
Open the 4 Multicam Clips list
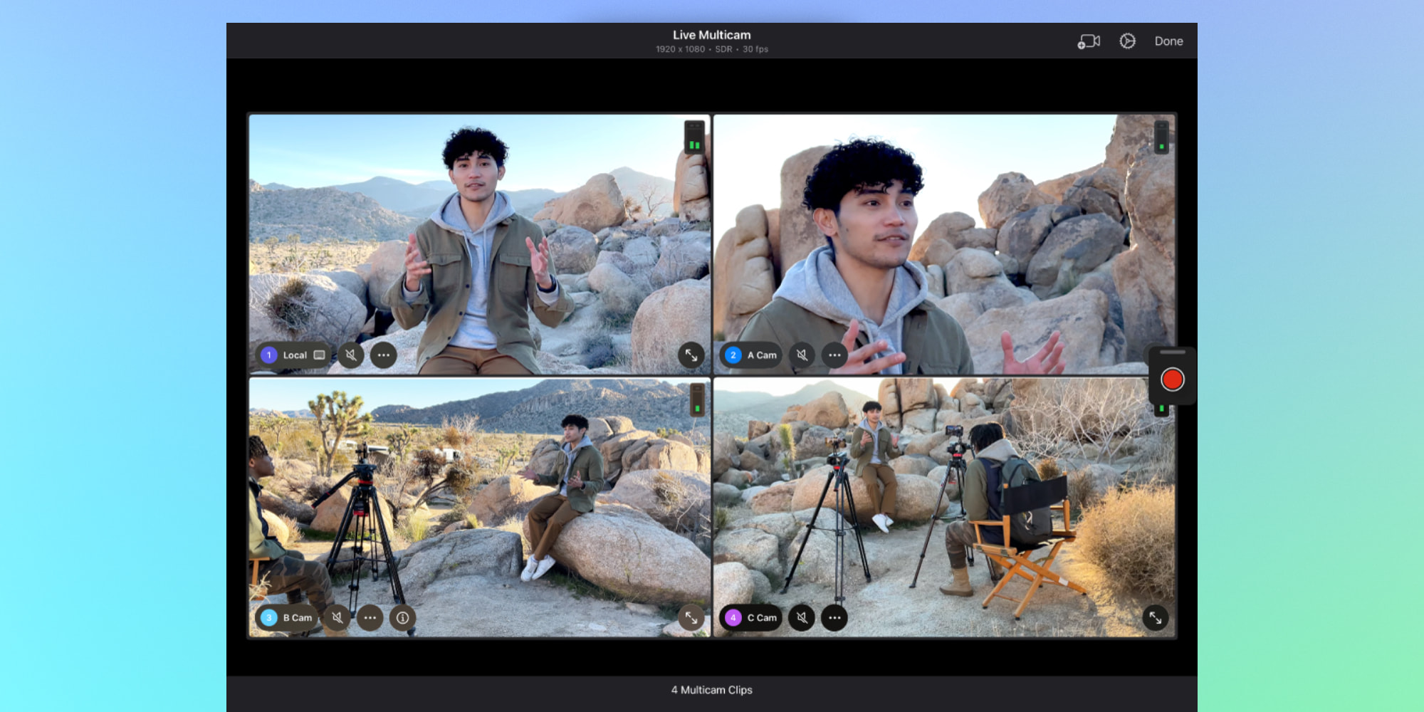point(711,690)
